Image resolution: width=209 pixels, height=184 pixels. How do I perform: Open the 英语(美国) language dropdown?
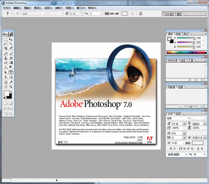(186, 155)
